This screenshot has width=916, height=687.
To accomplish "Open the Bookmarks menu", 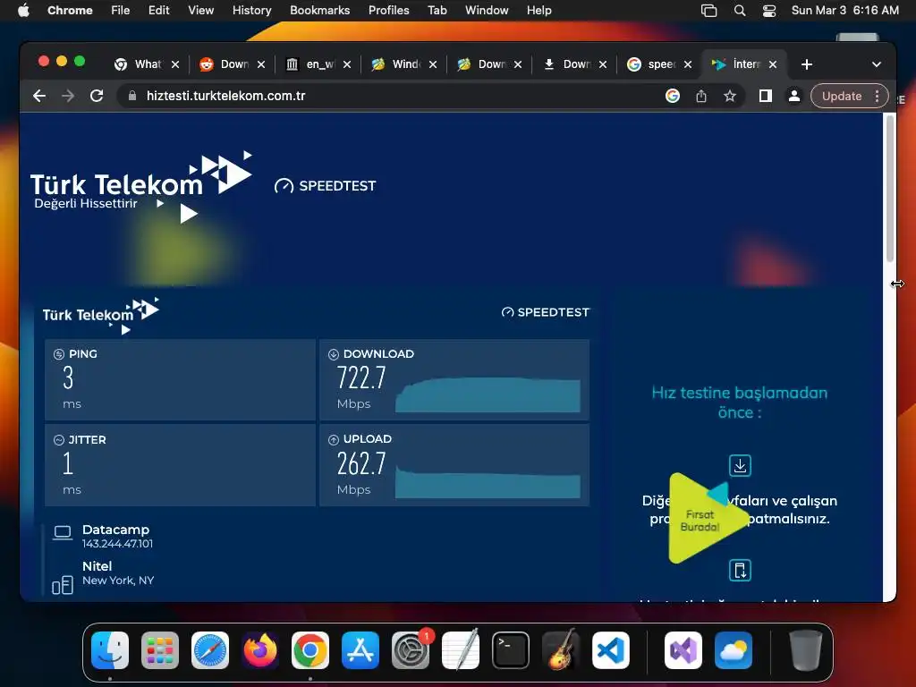I will [x=319, y=10].
